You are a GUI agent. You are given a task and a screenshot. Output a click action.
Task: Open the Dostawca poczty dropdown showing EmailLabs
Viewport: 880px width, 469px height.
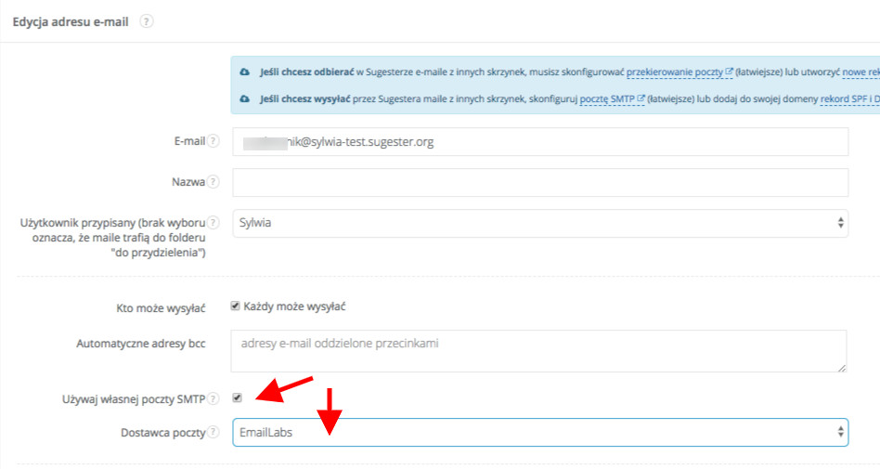click(x=539, y=433)
